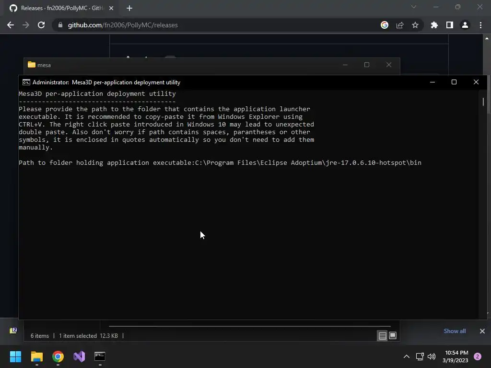
Task: Minimize the Mesa3D deployment utility window
Action: click(433, 82)
